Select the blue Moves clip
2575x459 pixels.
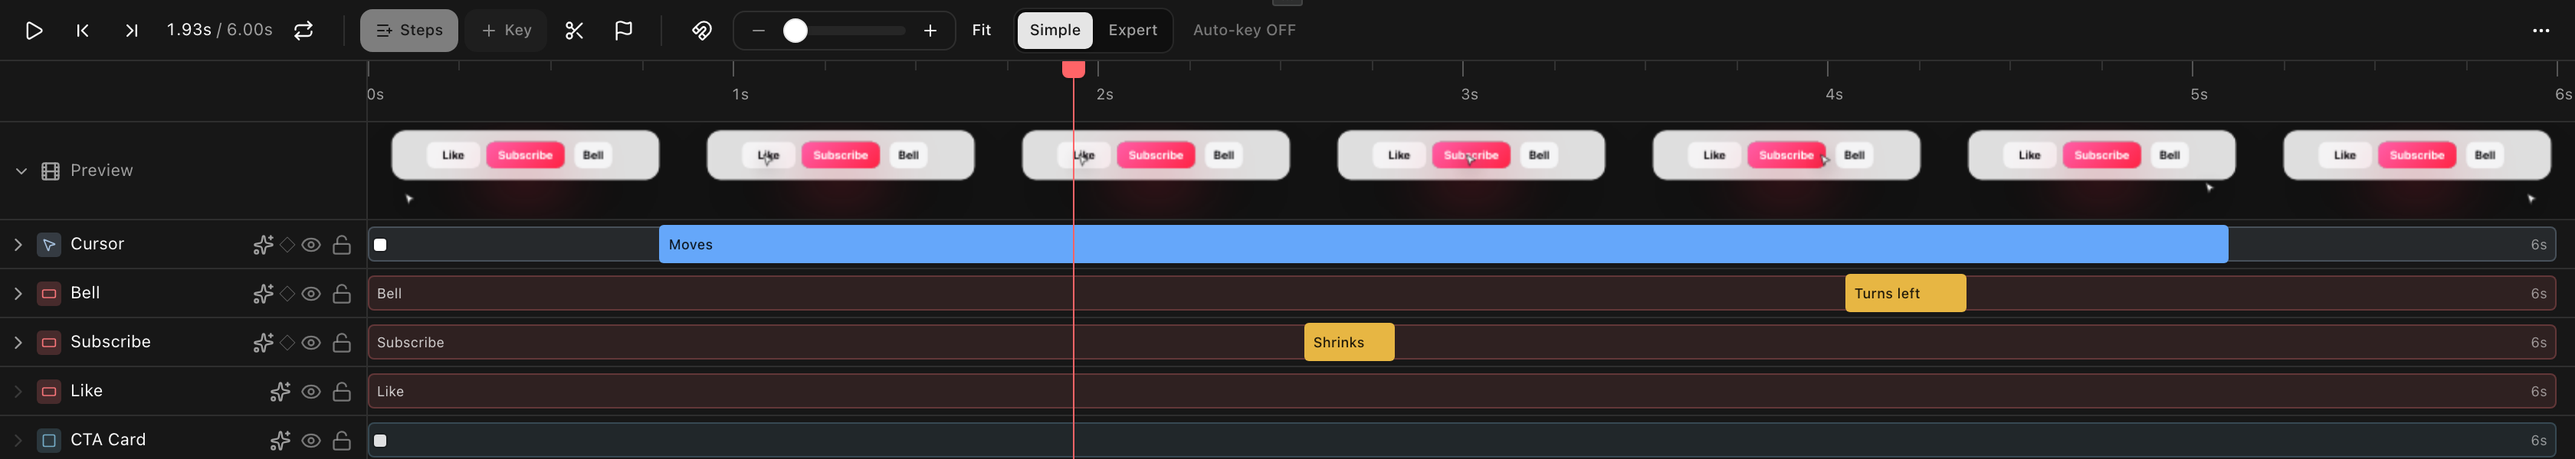[x=1443, y=245]
